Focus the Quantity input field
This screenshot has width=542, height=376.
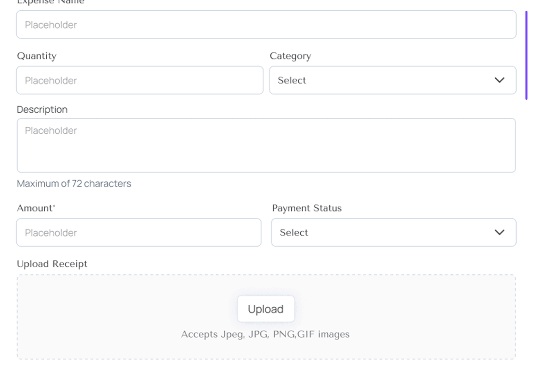[x=139, y=80]
